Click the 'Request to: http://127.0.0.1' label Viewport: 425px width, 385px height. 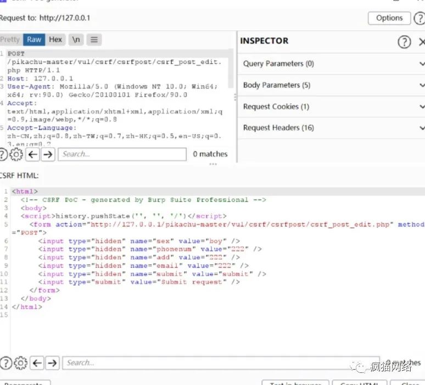tap(45, 18)
